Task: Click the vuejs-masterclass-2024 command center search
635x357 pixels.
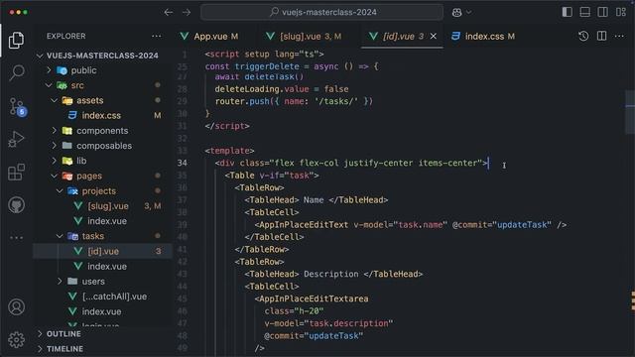Action: (x=321, y=12)
